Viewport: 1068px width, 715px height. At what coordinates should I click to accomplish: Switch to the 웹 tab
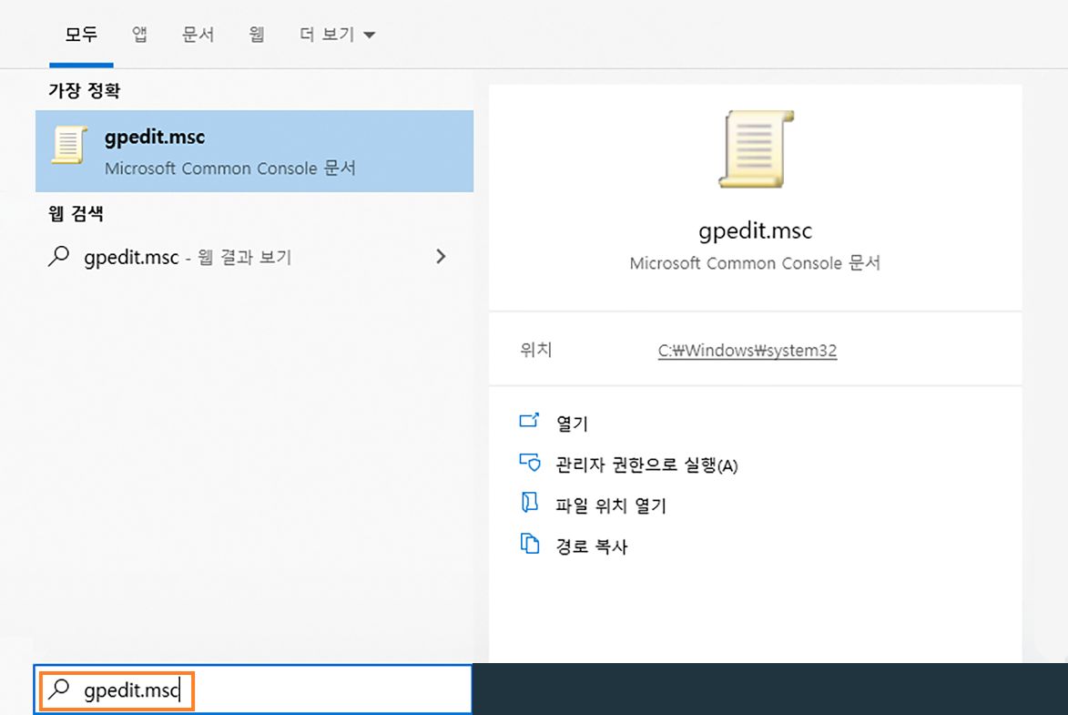pyautogui.click(x=256, y=34)
